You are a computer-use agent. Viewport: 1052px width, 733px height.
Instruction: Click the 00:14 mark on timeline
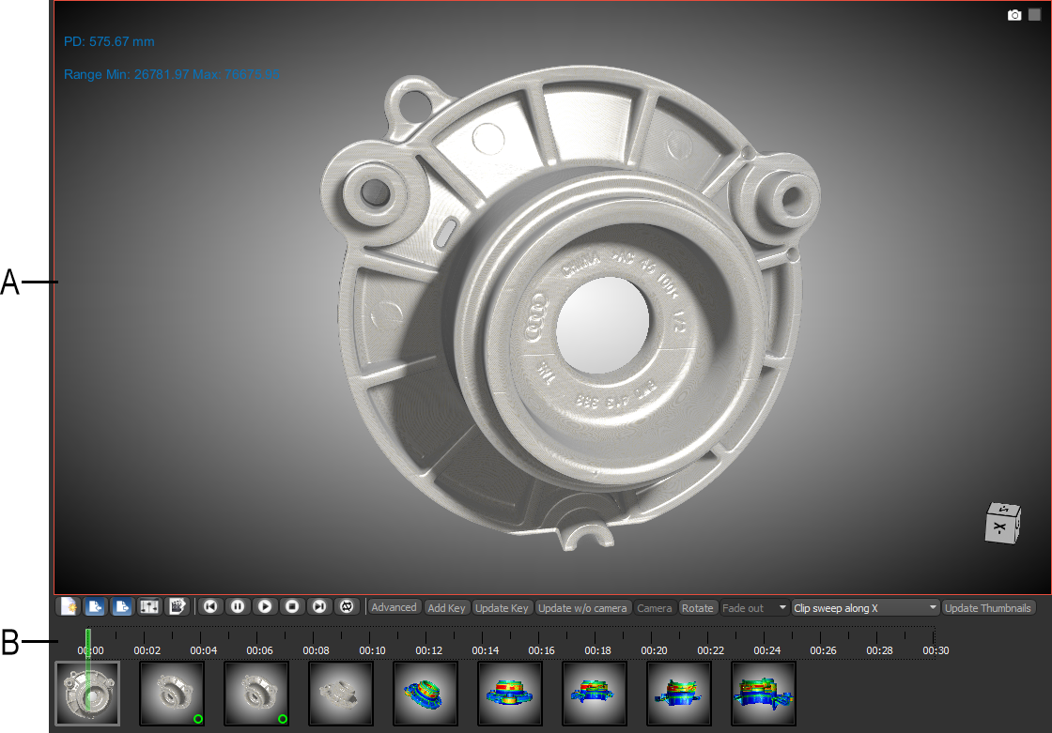(485, 649)
